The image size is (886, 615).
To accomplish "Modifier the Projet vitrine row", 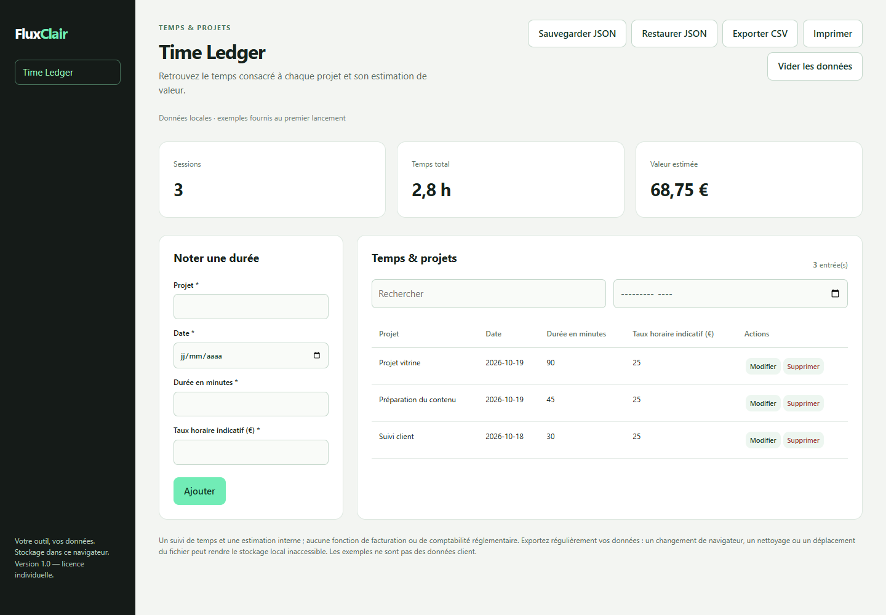I will (x=763, y=367).
